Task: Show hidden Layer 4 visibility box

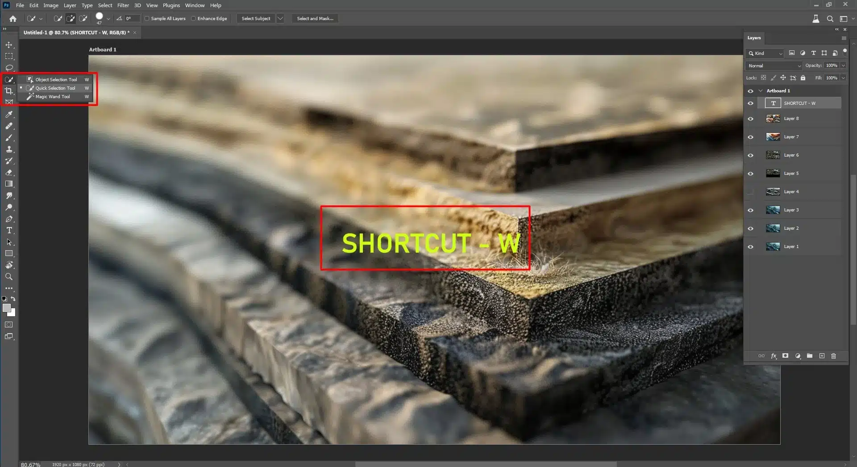Action: (750, 192)
